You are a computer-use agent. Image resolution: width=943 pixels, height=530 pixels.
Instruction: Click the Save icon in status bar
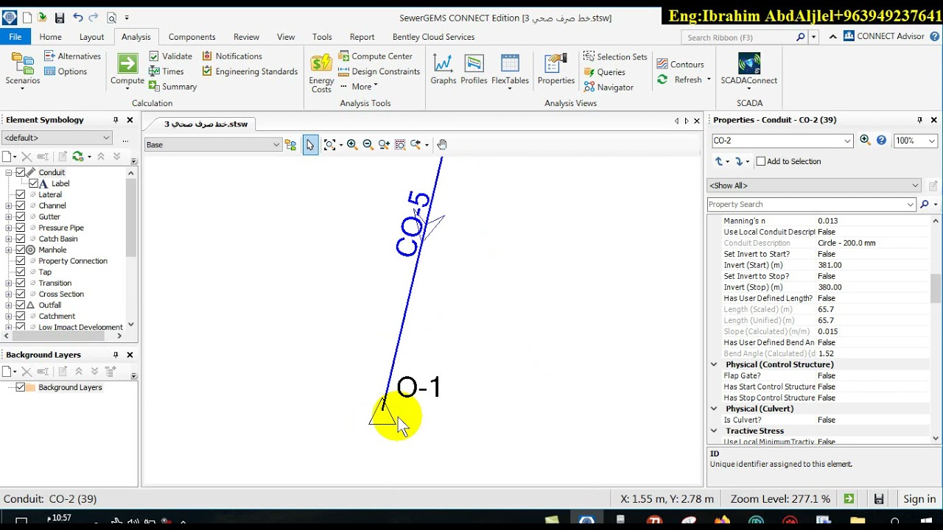(879, 499)
